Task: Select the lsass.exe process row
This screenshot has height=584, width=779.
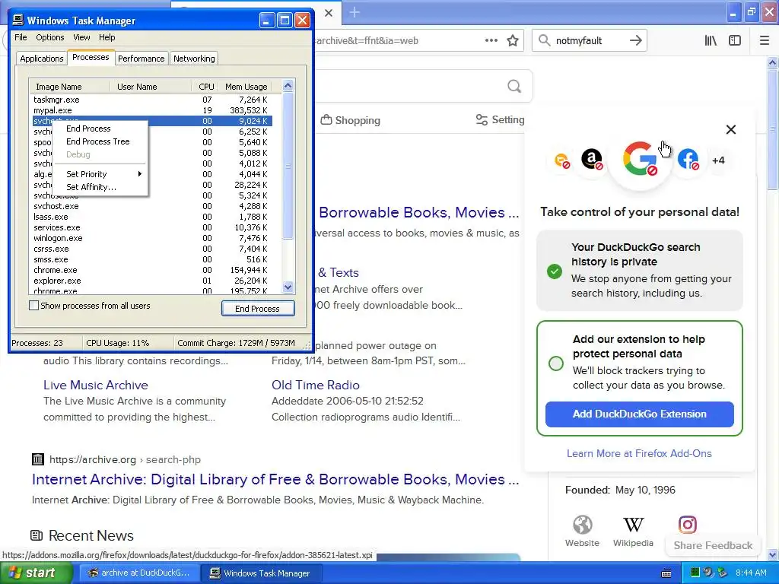Action: (x=151, y=217)
